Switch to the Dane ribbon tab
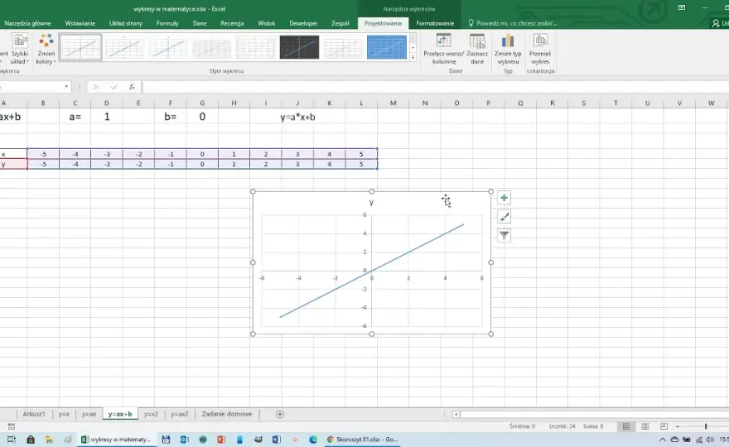729x447 pixels. click(x=200, y=23)
